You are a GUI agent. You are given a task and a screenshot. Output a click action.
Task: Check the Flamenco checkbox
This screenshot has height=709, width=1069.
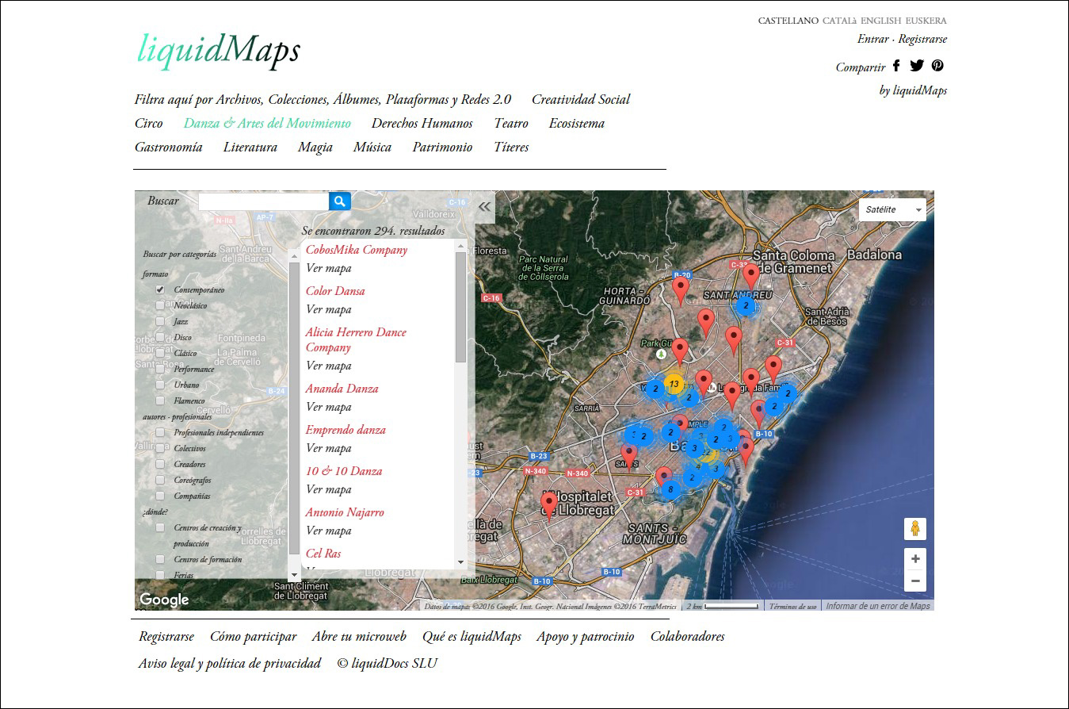(160, 400)
